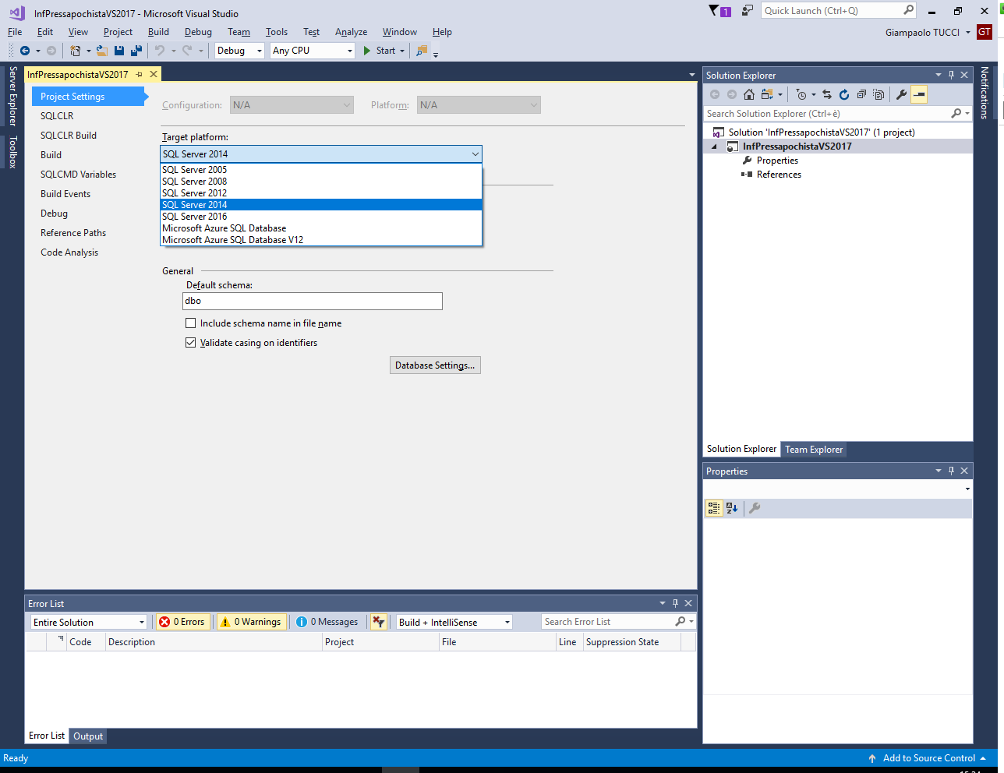Click the Default schema text field

coord(313,301)
